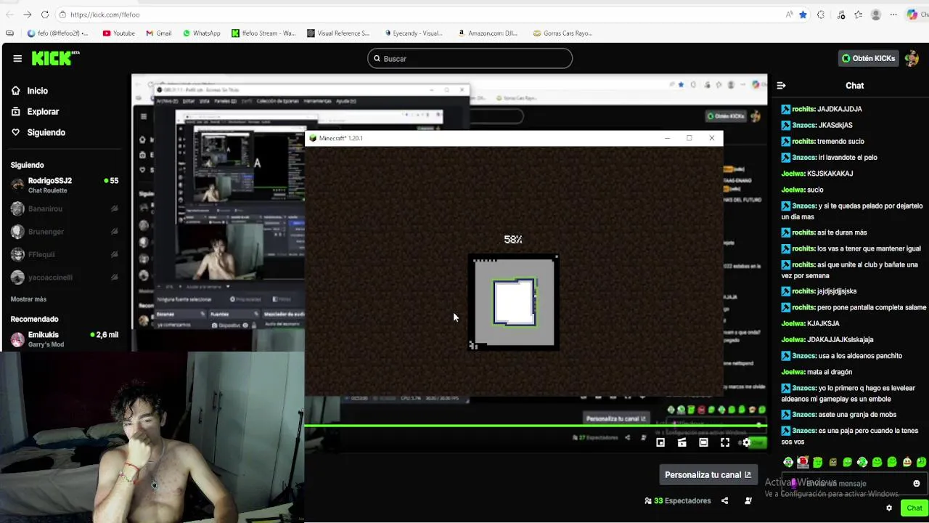Open the Kick hamburger menu
Viewport: 929px width, 523px height.
point(17,59)
